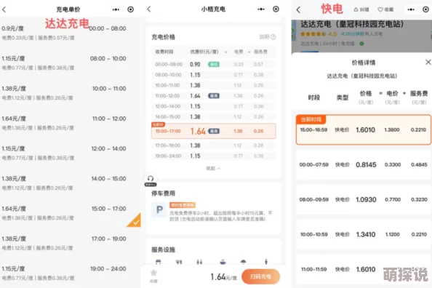Viewport: 432px width, 288px height.
Task: Tap the umbrella icon under 服务设施
Action: 244,262
